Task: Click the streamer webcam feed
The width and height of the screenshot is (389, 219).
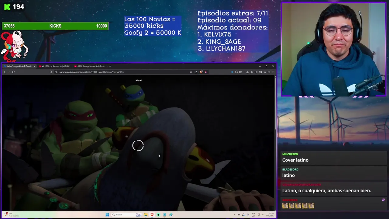Action: (333, 50)
